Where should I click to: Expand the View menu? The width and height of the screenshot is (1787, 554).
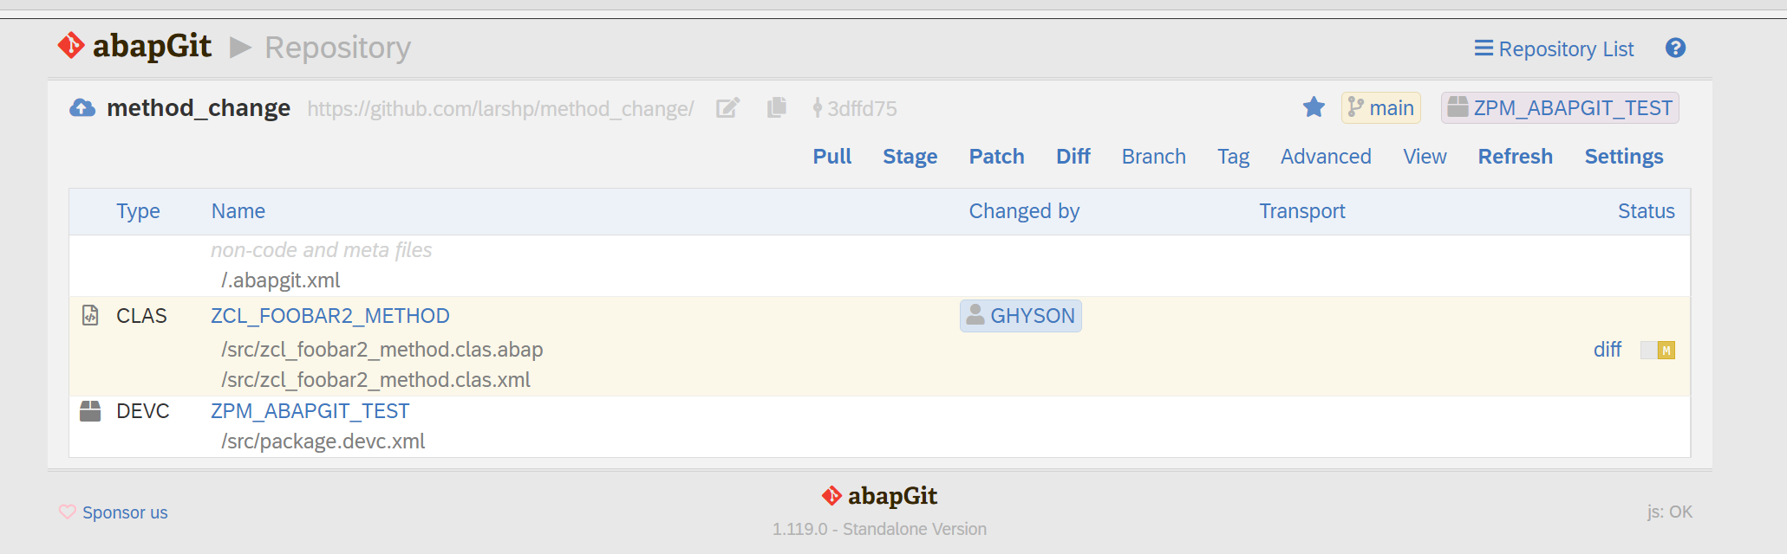[x=1425, y=156]
